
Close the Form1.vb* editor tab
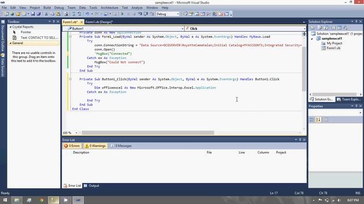click(81, 22)
